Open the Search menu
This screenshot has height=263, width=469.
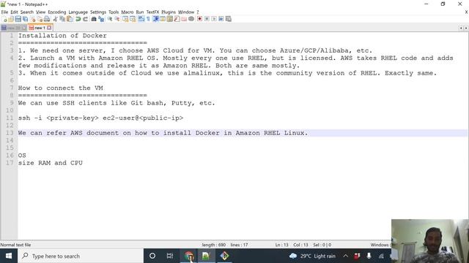coord(27,12)
